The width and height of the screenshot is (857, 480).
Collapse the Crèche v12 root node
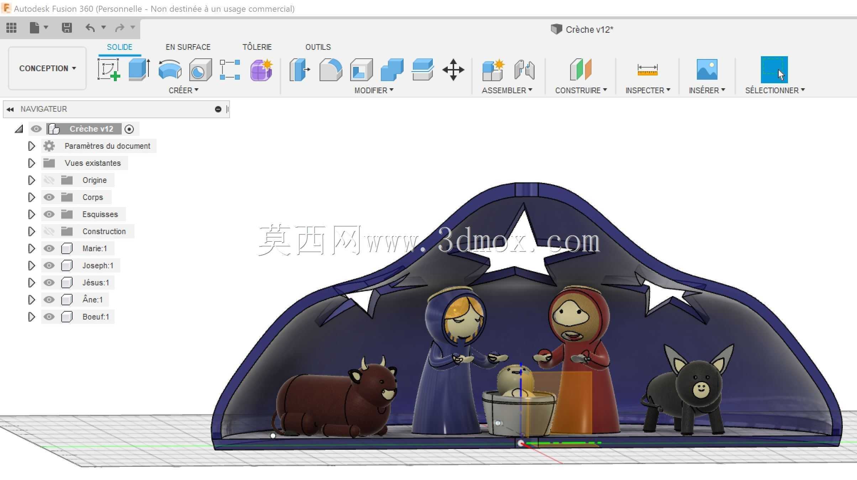(19, 129)
